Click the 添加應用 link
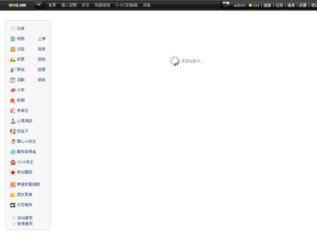Viewport: 317px width, 236px height. click(25, 218)
